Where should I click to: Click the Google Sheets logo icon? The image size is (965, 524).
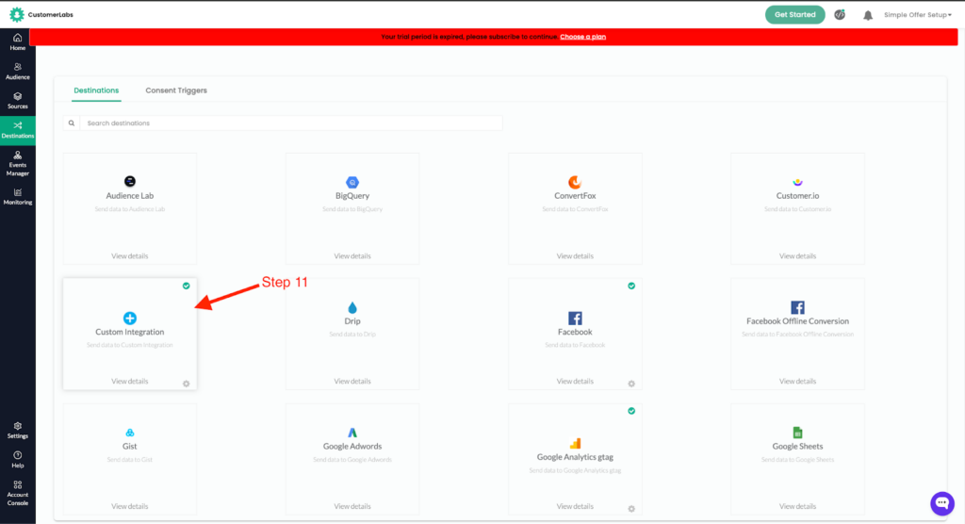tap(797, 433)
